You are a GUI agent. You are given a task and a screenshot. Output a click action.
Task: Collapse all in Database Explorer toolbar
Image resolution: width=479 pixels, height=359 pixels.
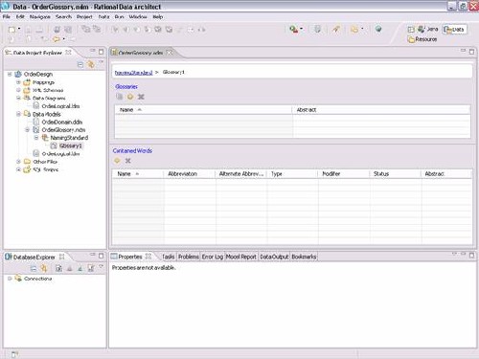[34, 268]
